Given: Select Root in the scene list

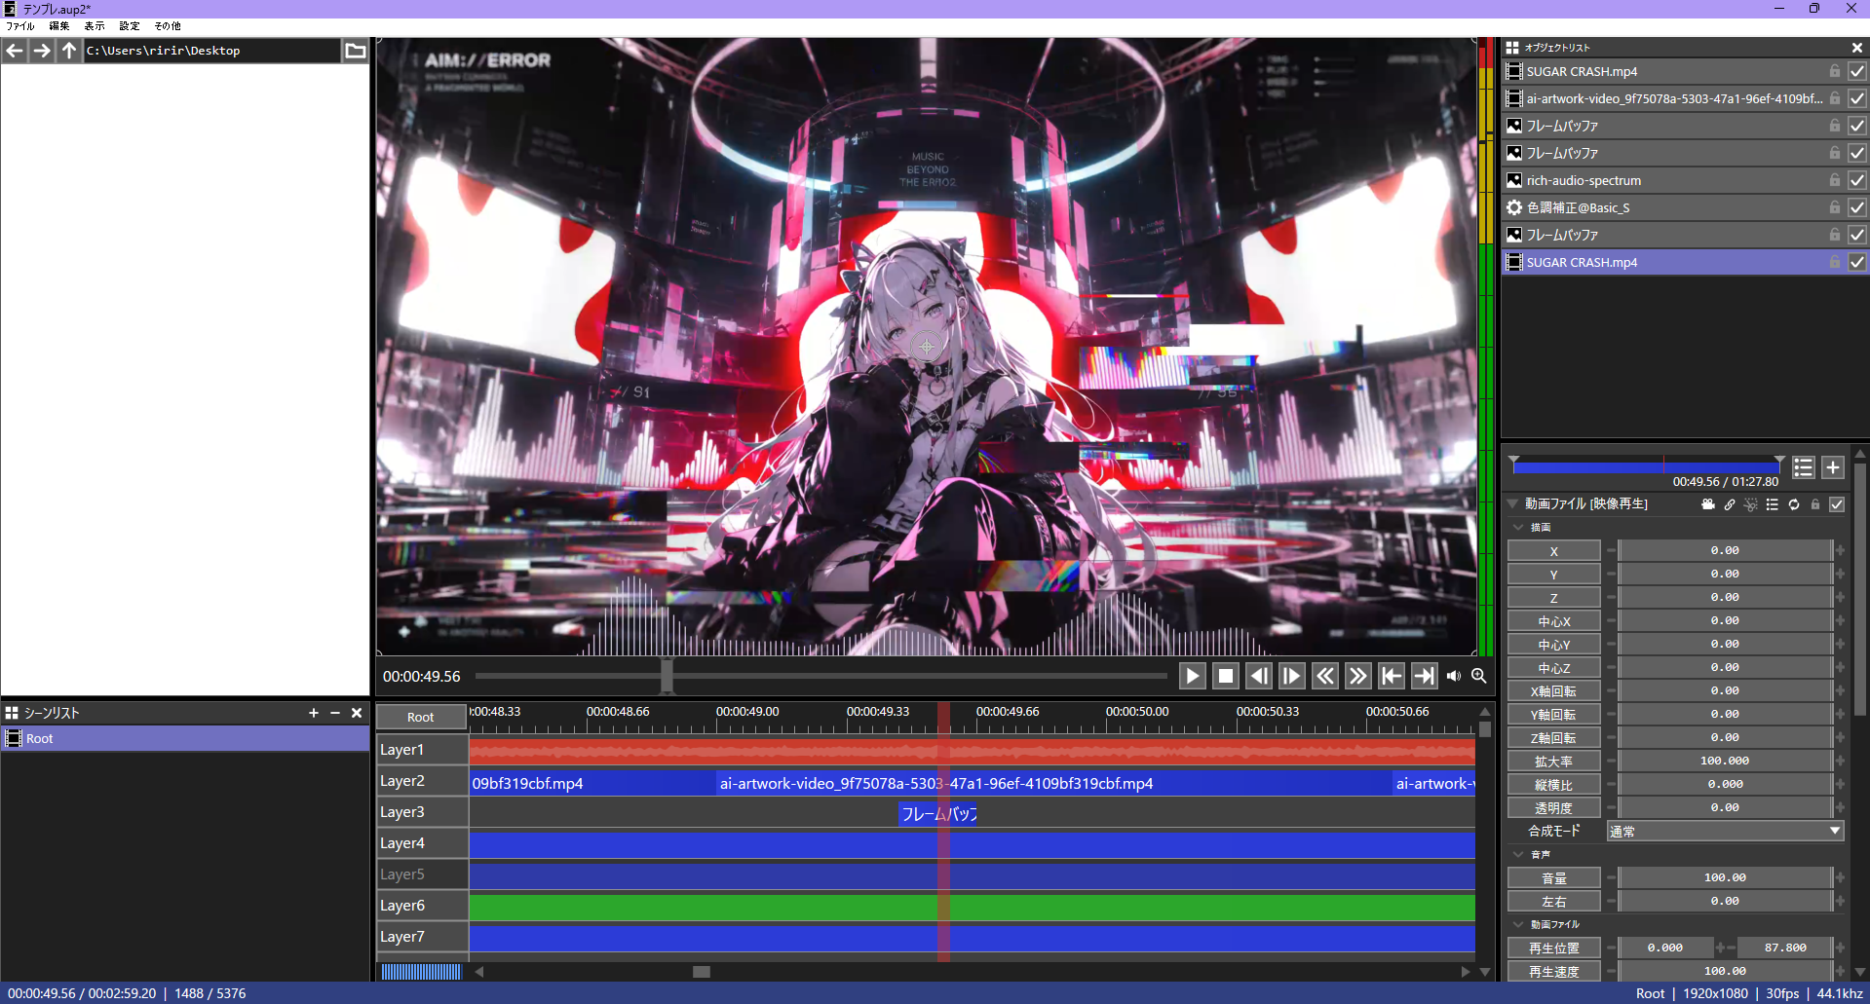Looking at the screenshot, I should point(185,738).
